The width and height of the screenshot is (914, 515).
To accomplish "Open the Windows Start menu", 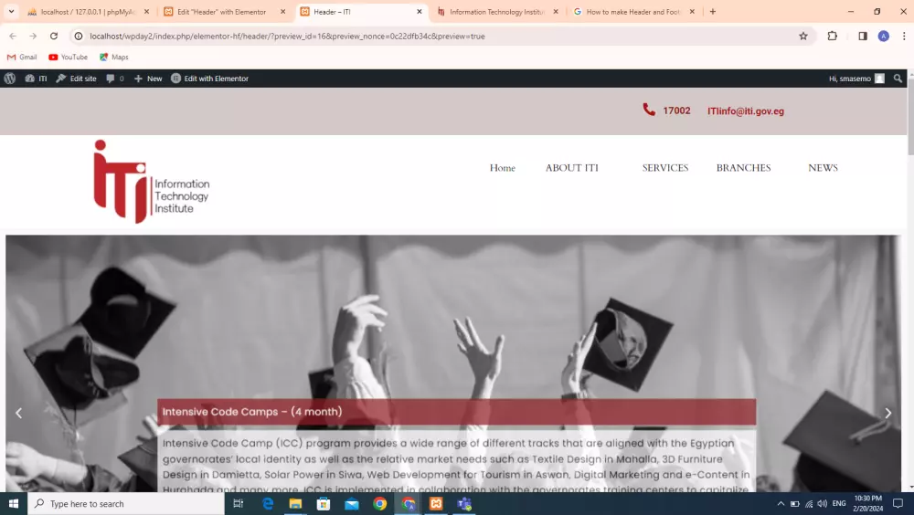I will click(14, 504).
